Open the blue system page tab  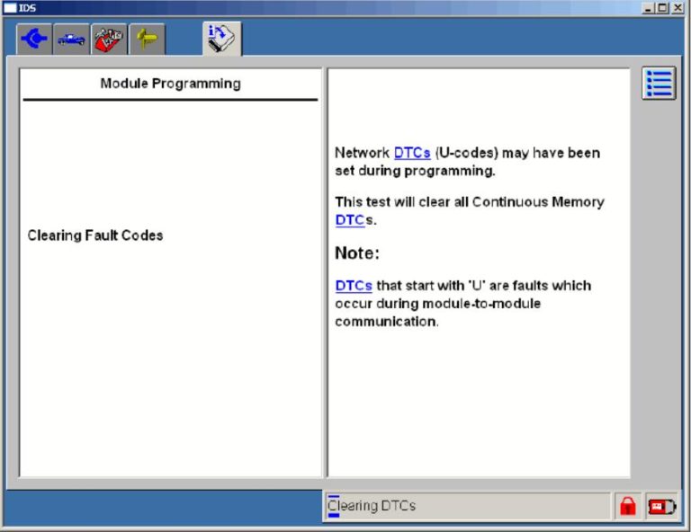tap(34, 40)
